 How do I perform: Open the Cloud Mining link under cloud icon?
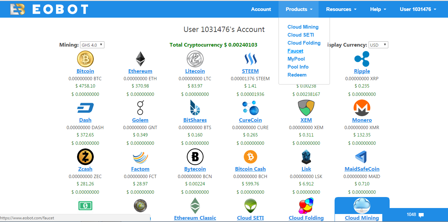point(362,218)
